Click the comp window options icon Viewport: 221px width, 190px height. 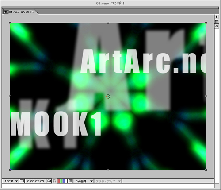(x=217, y=21)
